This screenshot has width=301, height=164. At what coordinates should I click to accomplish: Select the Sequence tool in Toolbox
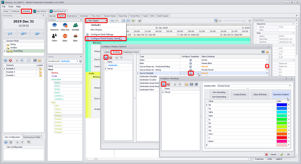[x=54, y=27]
